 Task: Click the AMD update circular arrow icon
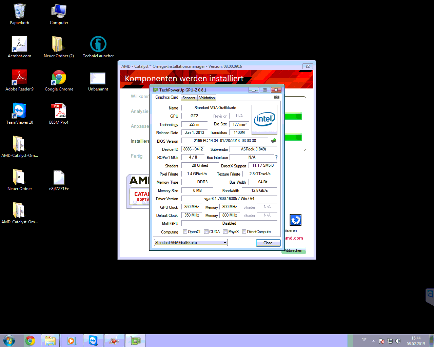pos(295,220)
